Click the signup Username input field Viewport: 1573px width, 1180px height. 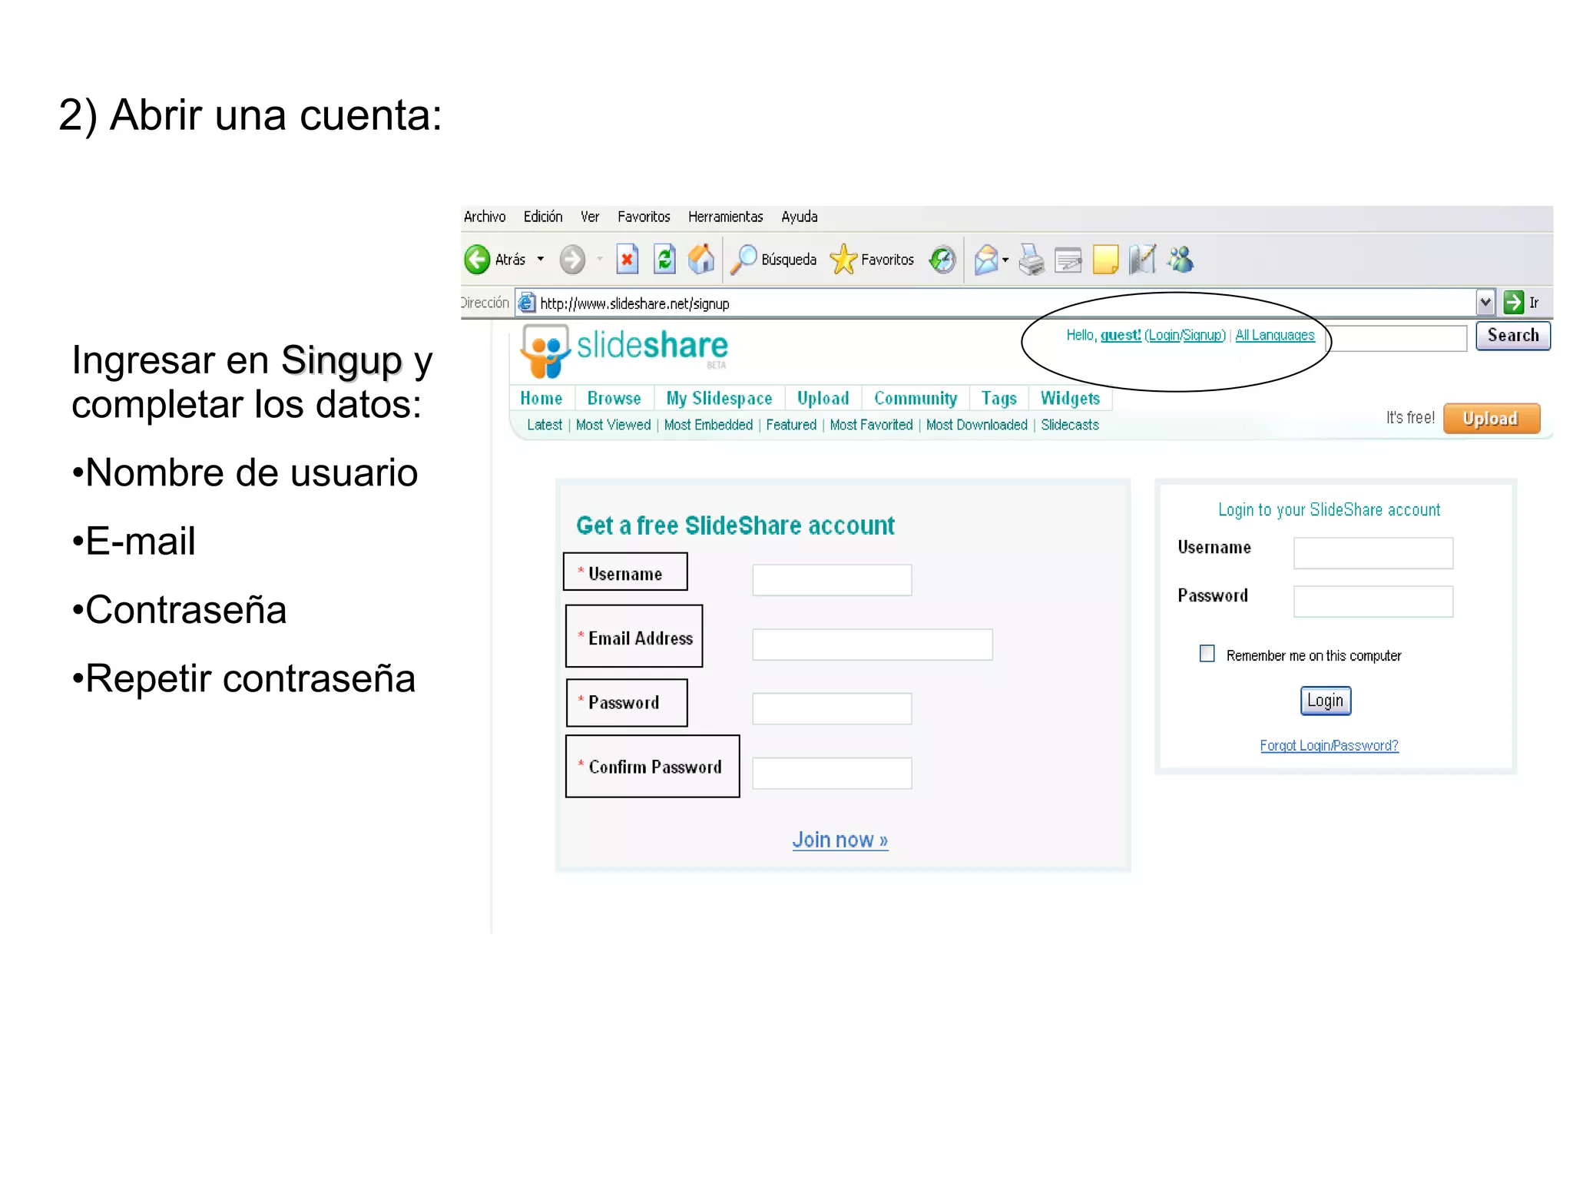coord(832,580)
